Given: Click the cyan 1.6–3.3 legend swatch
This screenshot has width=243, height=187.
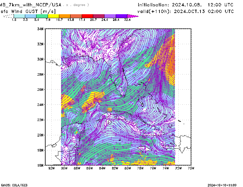Looking at the screenshot, I should click(x=19, y=16).
